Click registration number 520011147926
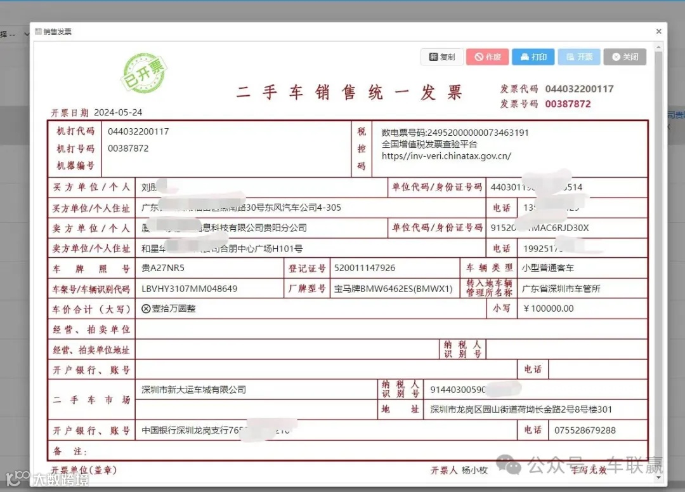 pyautogui.click(x=364, y=268)
